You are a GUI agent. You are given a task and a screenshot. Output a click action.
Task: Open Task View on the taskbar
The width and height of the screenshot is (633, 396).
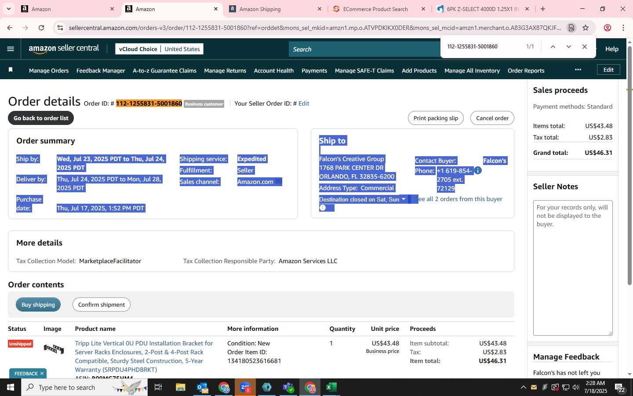pyautogui.click(x=158, y=387)
